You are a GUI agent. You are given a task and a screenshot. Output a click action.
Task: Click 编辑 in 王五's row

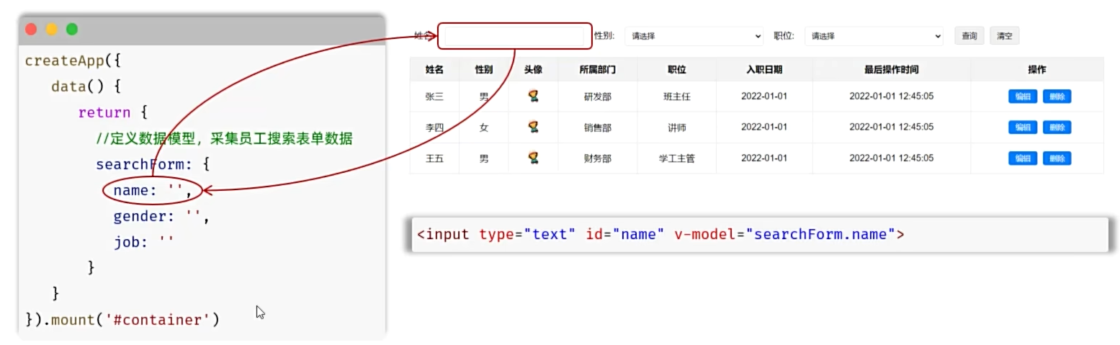coord(1023,158)
